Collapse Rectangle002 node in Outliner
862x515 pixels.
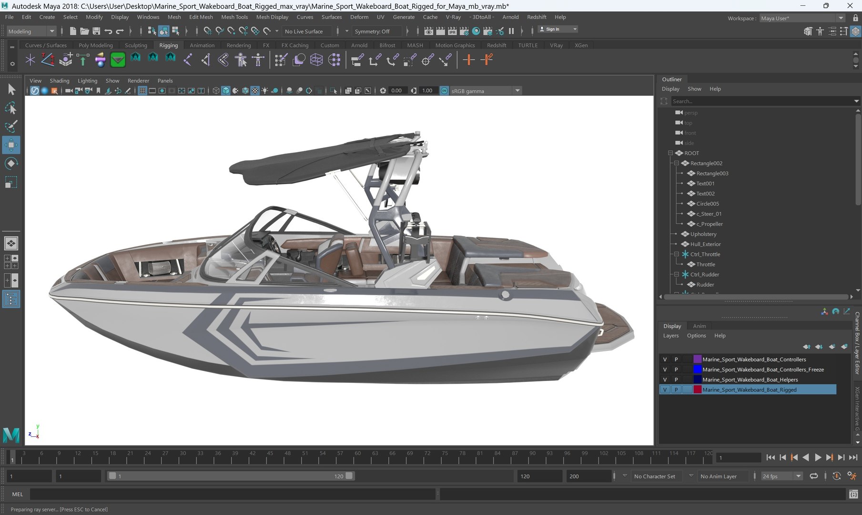[x=676, y=163]
